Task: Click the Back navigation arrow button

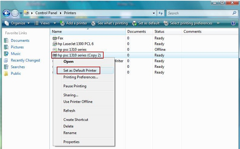Action: click(7, 13)
